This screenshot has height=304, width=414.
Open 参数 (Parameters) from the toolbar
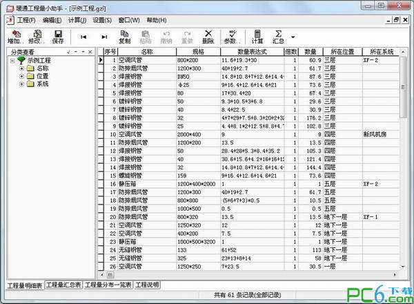coord(232,36)
